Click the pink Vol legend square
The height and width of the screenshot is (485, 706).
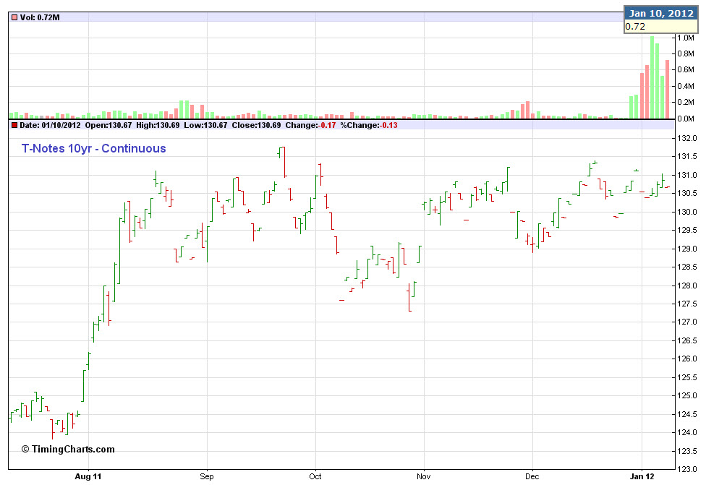point(14,17)
